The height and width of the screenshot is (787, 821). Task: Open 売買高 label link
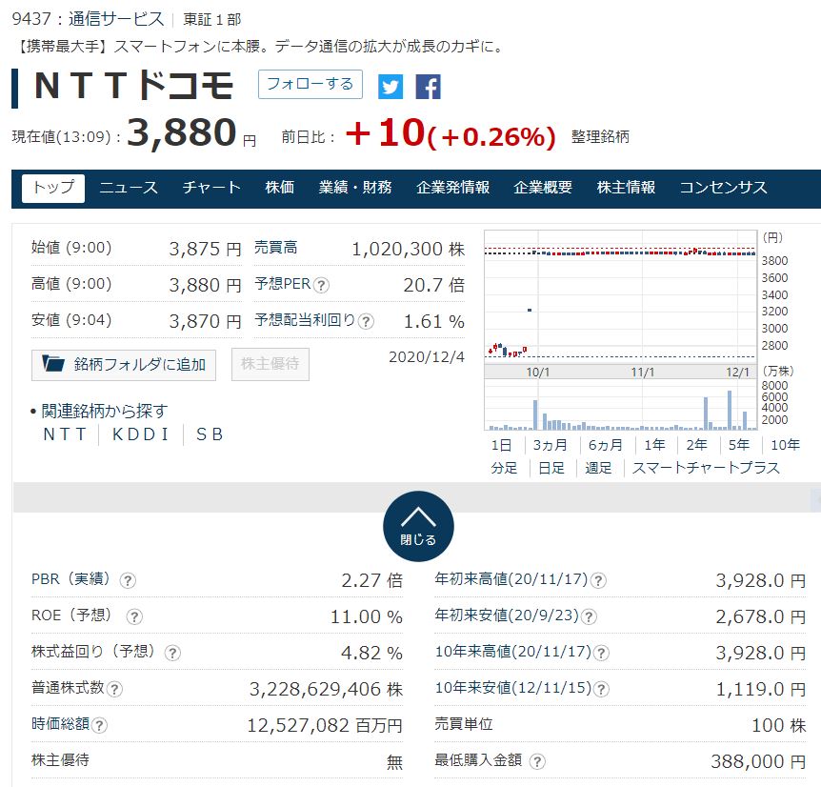(276, 248)
